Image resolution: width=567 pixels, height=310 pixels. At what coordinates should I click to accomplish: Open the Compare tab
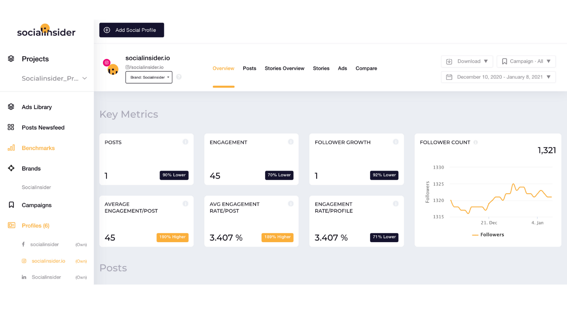pos(366,68)
